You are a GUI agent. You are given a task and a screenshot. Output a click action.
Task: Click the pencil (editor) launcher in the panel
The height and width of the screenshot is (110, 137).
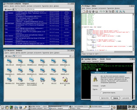(x=25, y=107)
